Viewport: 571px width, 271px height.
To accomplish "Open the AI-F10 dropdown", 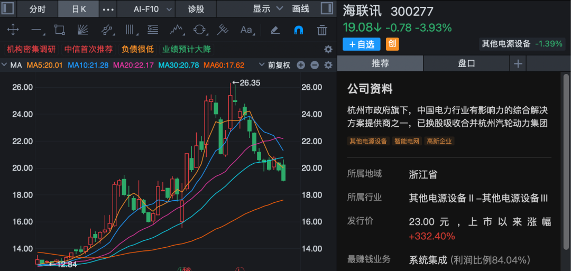I will (152, 9).
